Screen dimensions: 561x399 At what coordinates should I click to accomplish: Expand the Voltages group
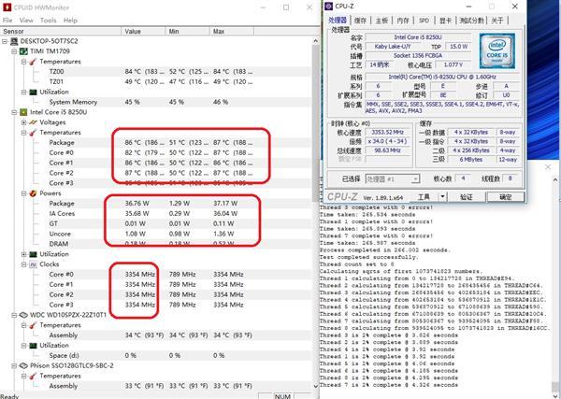[x=23, y=122]
